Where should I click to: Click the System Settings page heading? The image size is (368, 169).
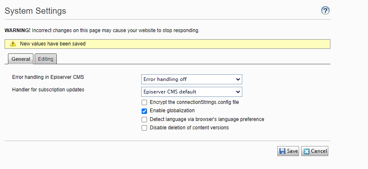pos(36,11)
